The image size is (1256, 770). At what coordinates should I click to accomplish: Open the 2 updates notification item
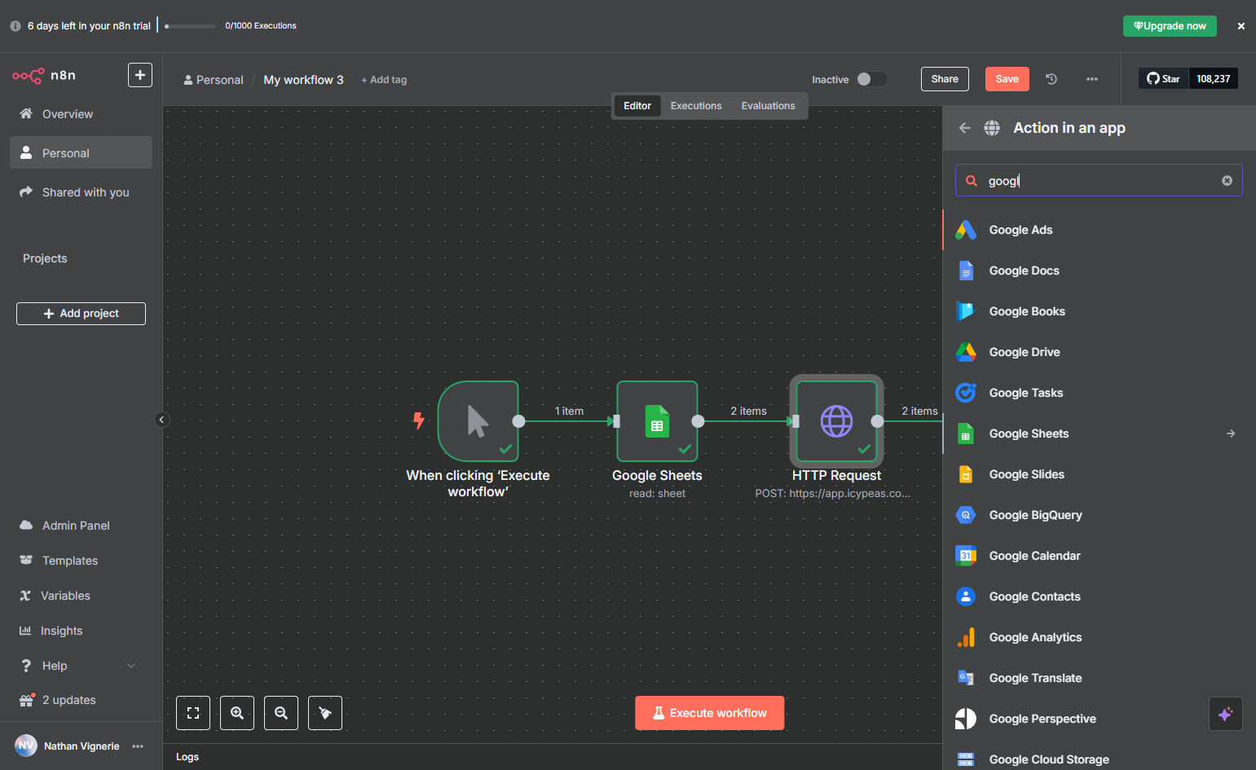(81, 700)
